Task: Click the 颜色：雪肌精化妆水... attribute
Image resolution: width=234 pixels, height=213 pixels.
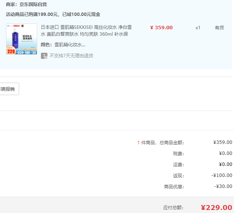Action: click(x=63, y=45)
